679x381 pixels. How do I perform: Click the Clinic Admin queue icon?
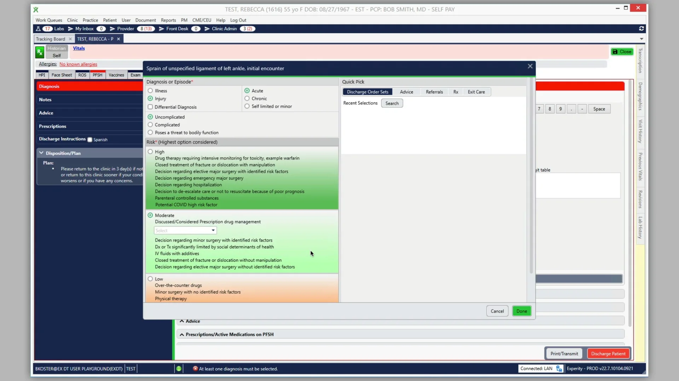point(207,29)
